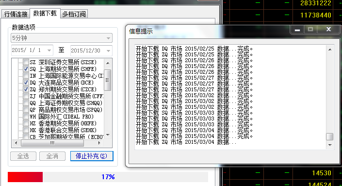Select the 数据下载 tab
This screenshot has height=186, width=342.
click(45, 14)
